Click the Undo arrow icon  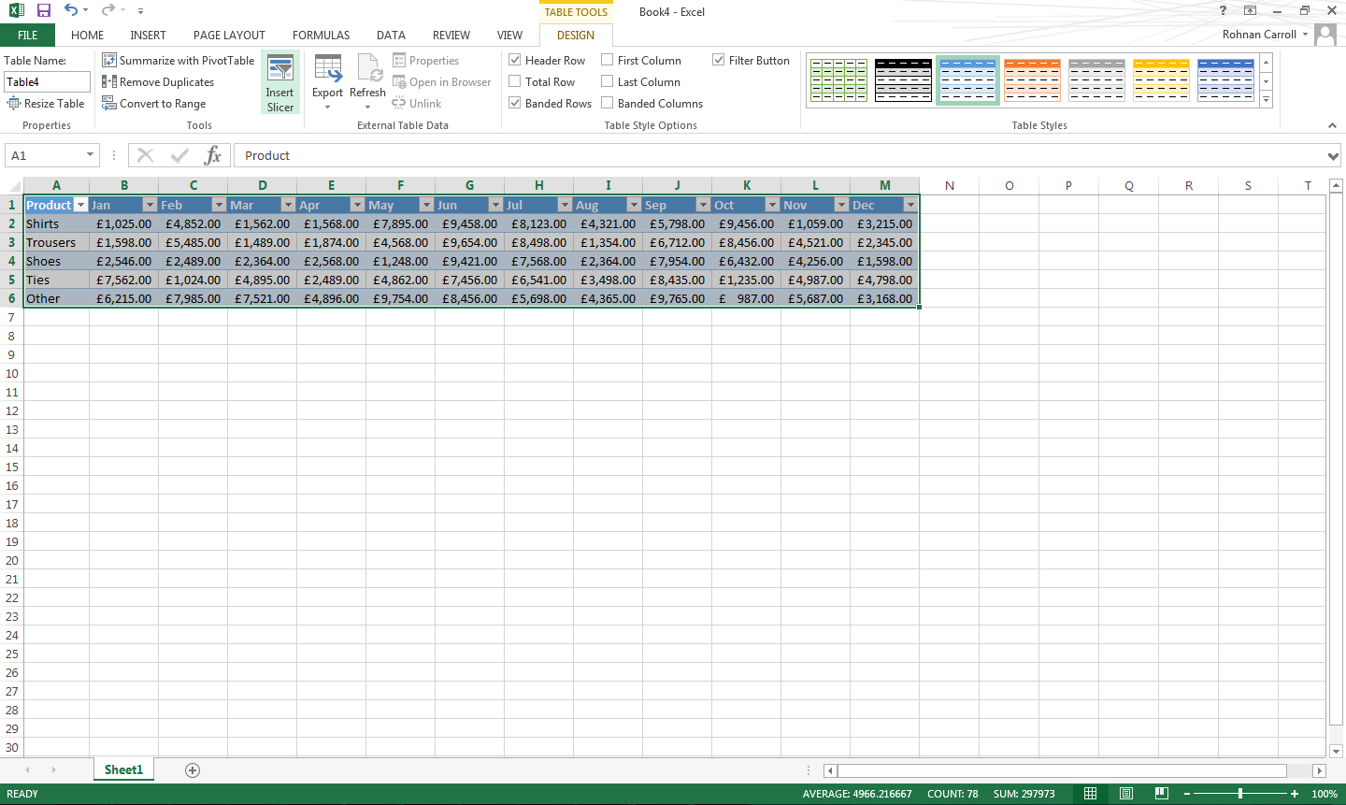(71, 11)
